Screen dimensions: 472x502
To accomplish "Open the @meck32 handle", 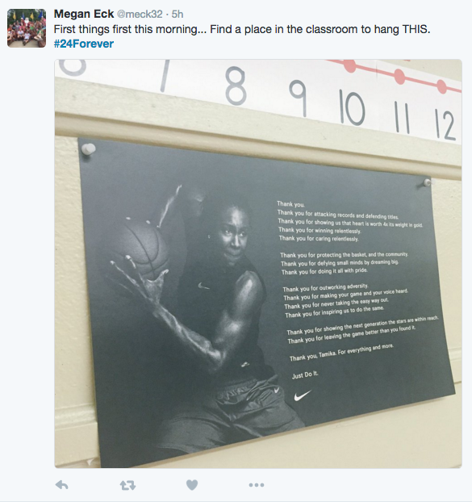I will tap(140, 14).
